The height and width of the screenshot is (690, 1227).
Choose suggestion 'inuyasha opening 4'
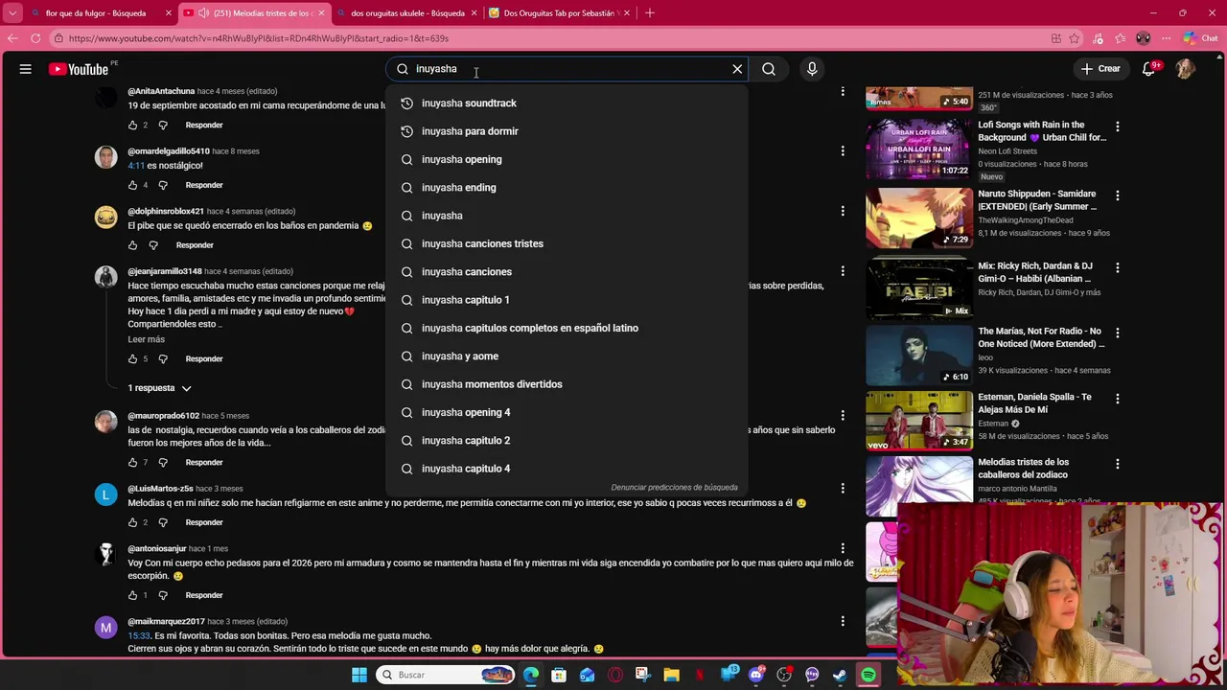click(566, 412)
